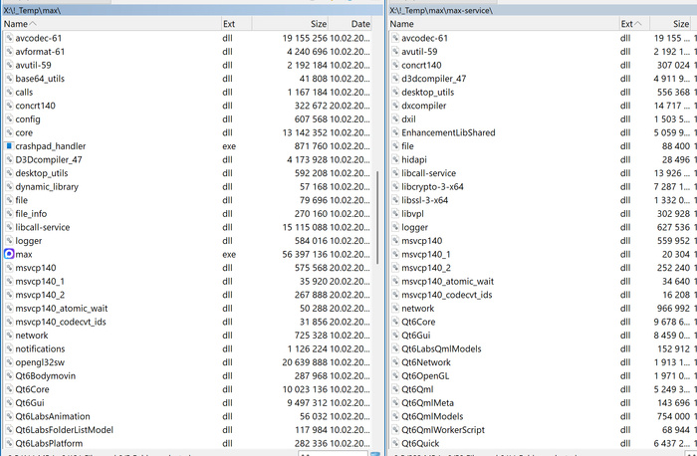The width and height of the screenshot is (697, 456).
Task: Select msvcp140_atomic_wait in left panel
Action: (x=62, y=308)
